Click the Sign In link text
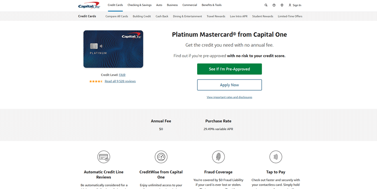Screen dimensions: 377x189 (297, 5)
